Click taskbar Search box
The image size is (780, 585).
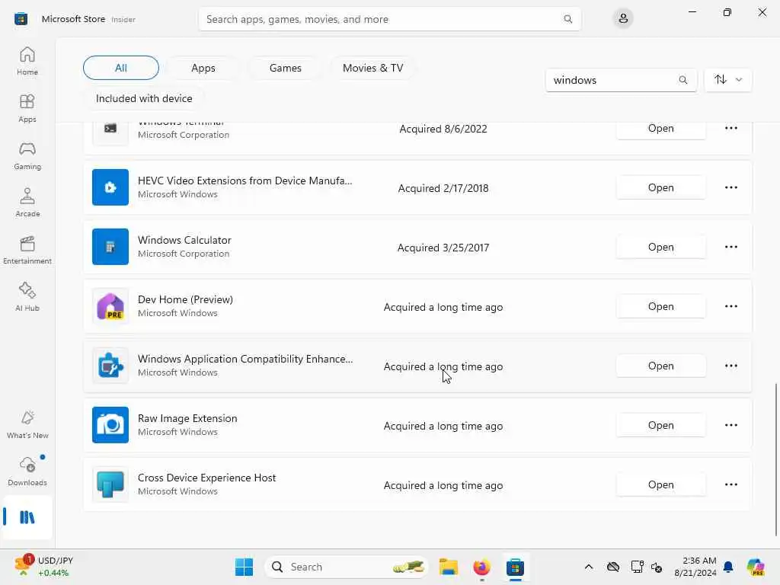pos(347,567)
